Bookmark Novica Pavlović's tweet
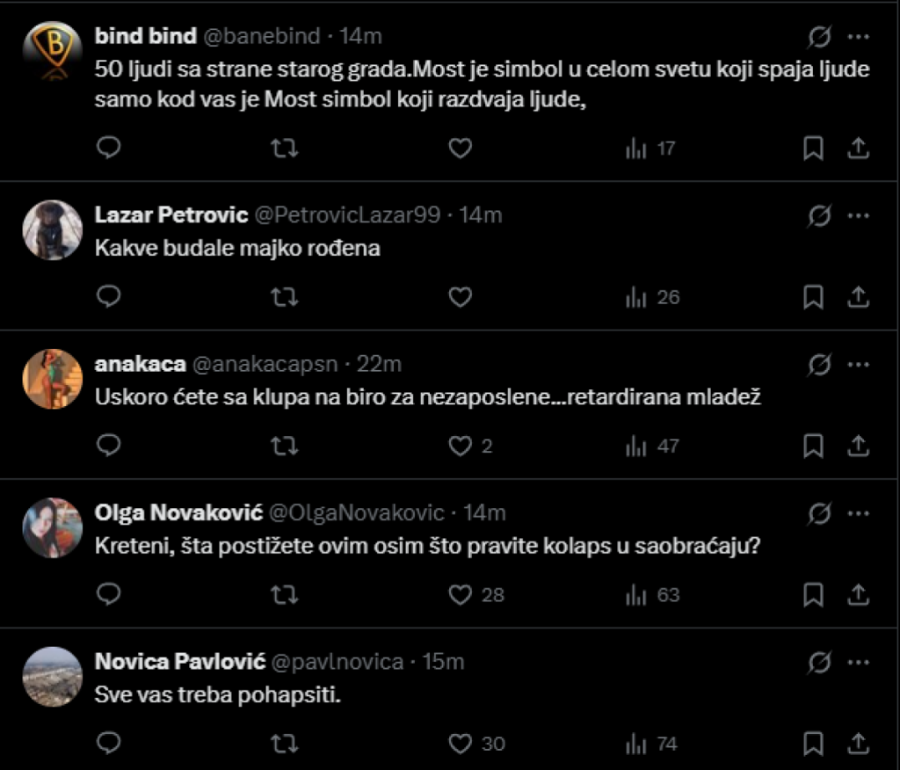The image size is (900, 770). click(814, 744)
